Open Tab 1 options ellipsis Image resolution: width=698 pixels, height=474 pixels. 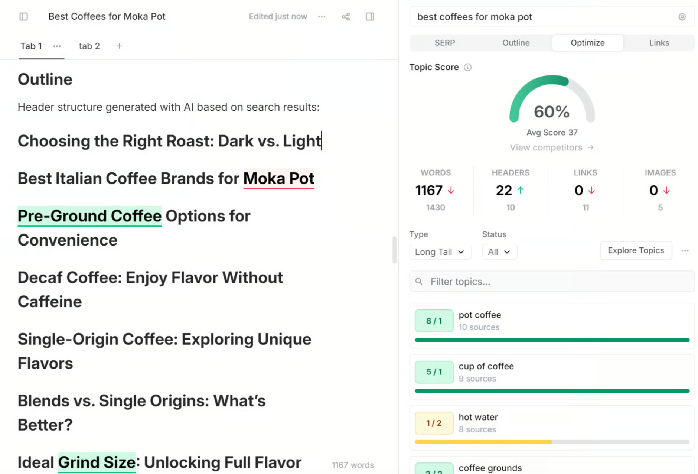coord(57,46)
